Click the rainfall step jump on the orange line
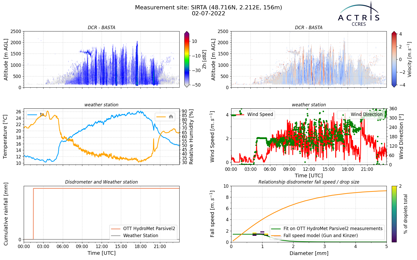Screen dimensions: 417x260 (x=33, y=214)
